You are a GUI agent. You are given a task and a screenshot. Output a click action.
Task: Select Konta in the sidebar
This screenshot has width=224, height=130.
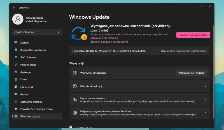37,80
